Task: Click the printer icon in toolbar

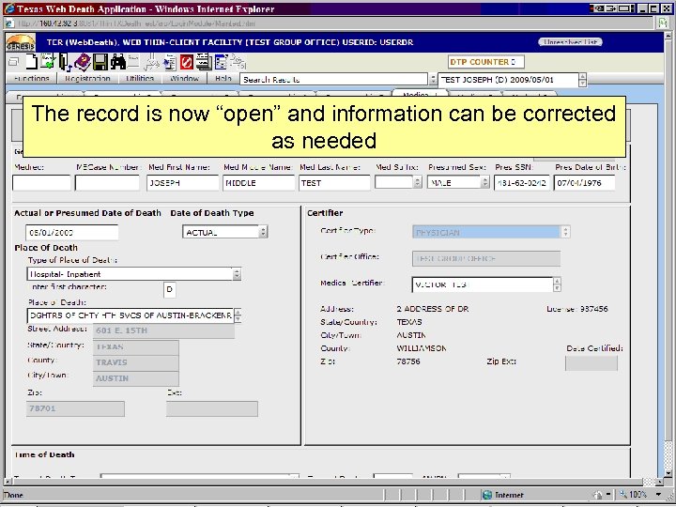Action: 204,62
